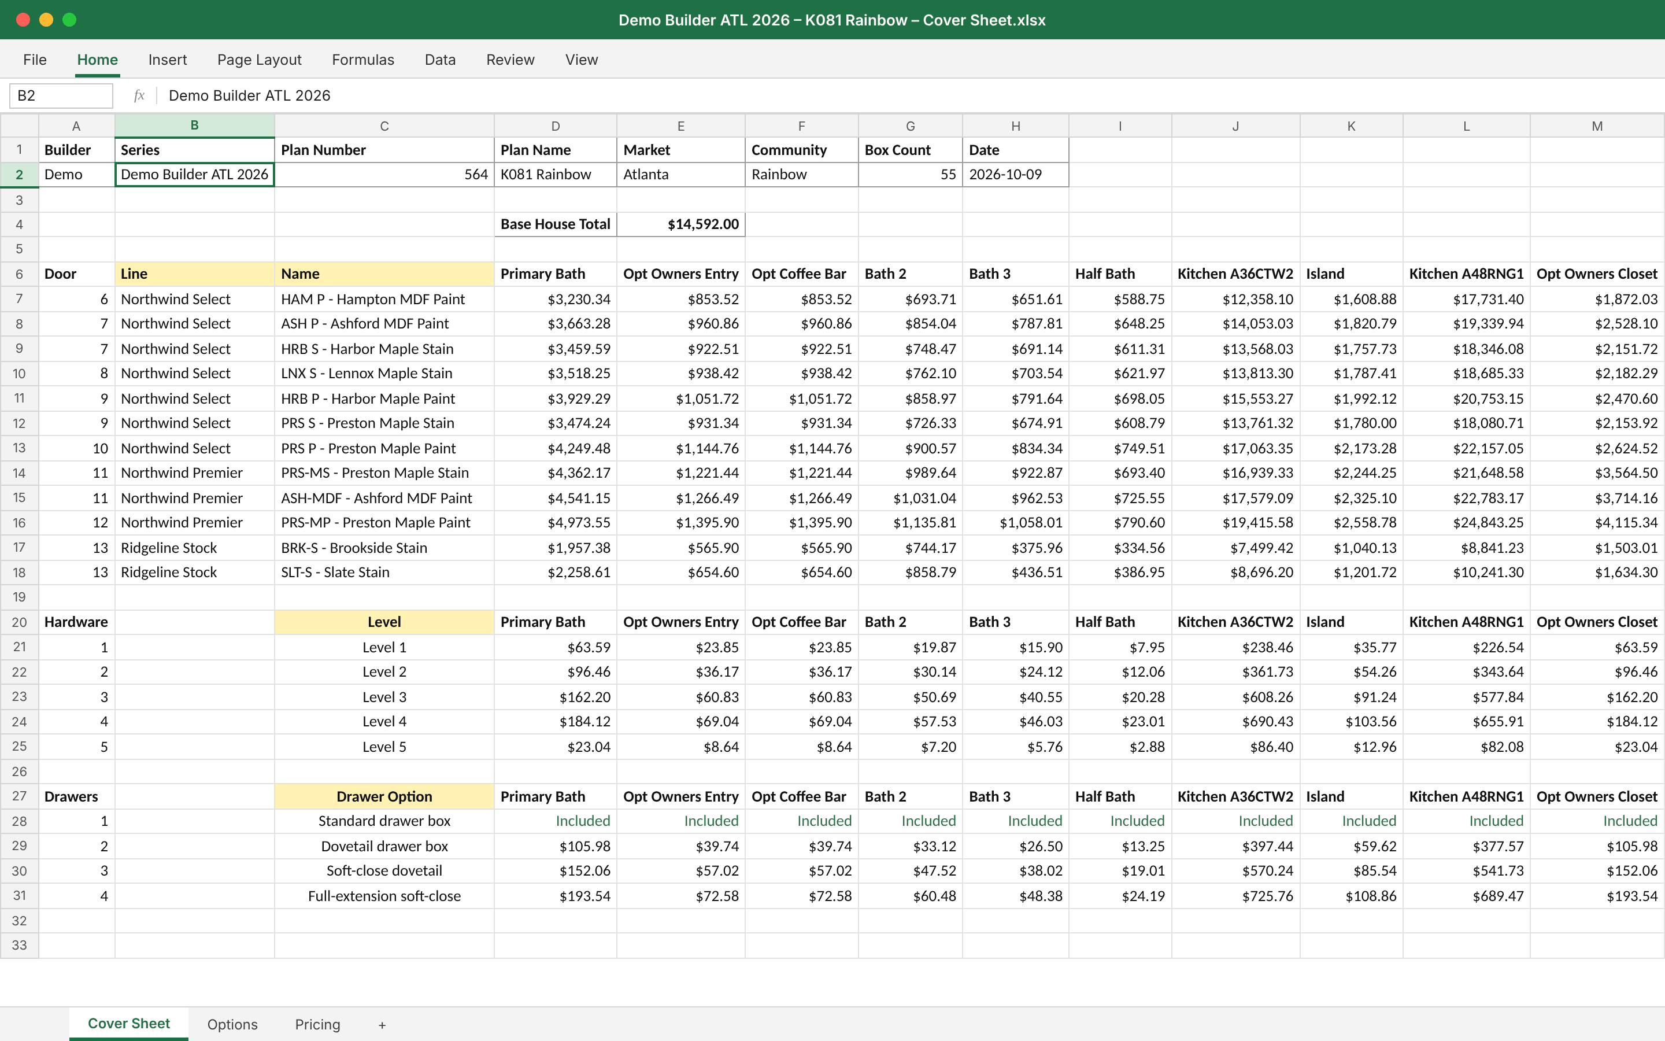Select the Atlanta market cell
Screen dimensions: 1665x1041
tap(680, 175)
